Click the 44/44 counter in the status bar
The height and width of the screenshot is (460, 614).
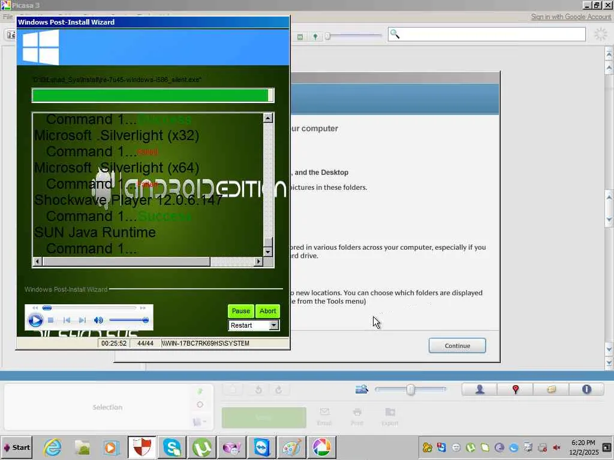pos(145,343)
